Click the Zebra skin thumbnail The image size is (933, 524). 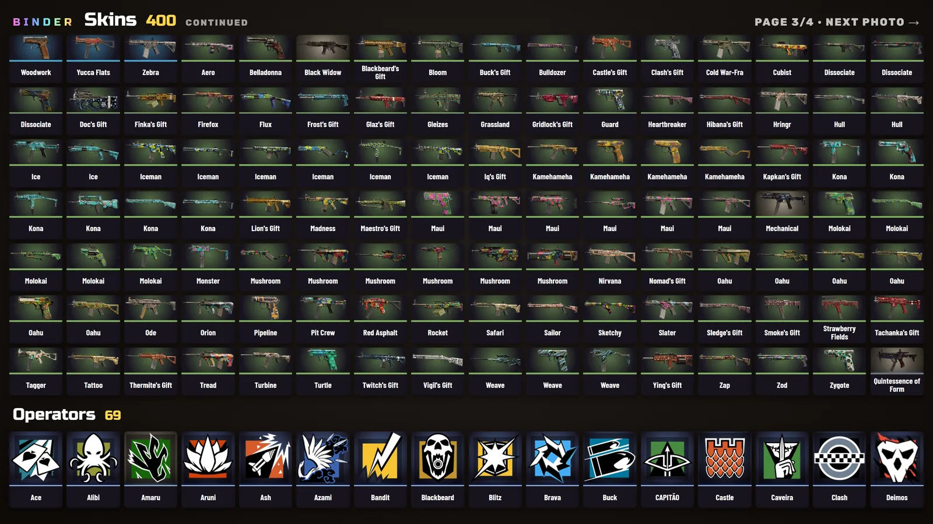150,48
